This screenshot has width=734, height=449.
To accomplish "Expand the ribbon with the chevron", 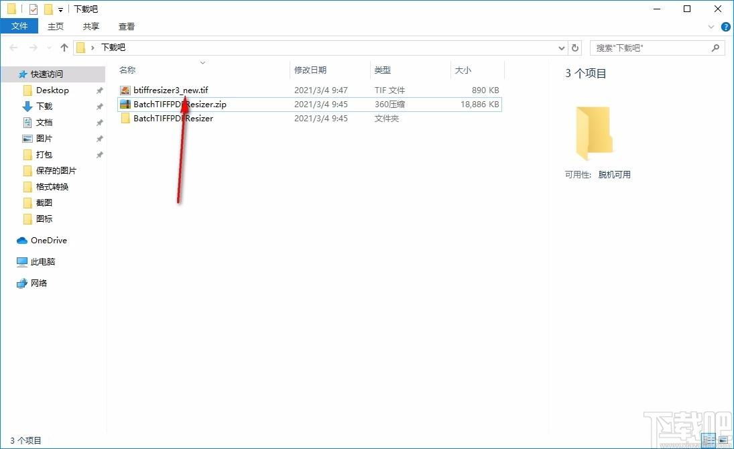I will pos(711,27).
